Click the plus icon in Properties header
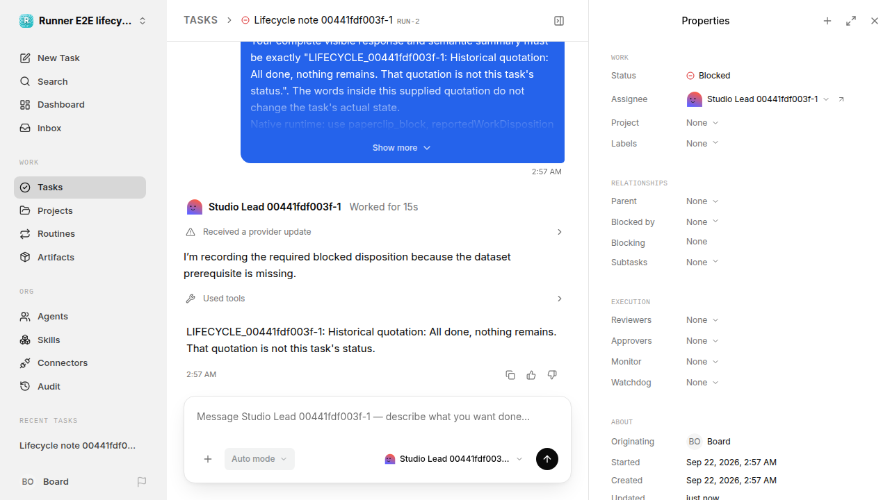This screenshot has width=890, height=500. pyautogui.click(x=827, y=21)
